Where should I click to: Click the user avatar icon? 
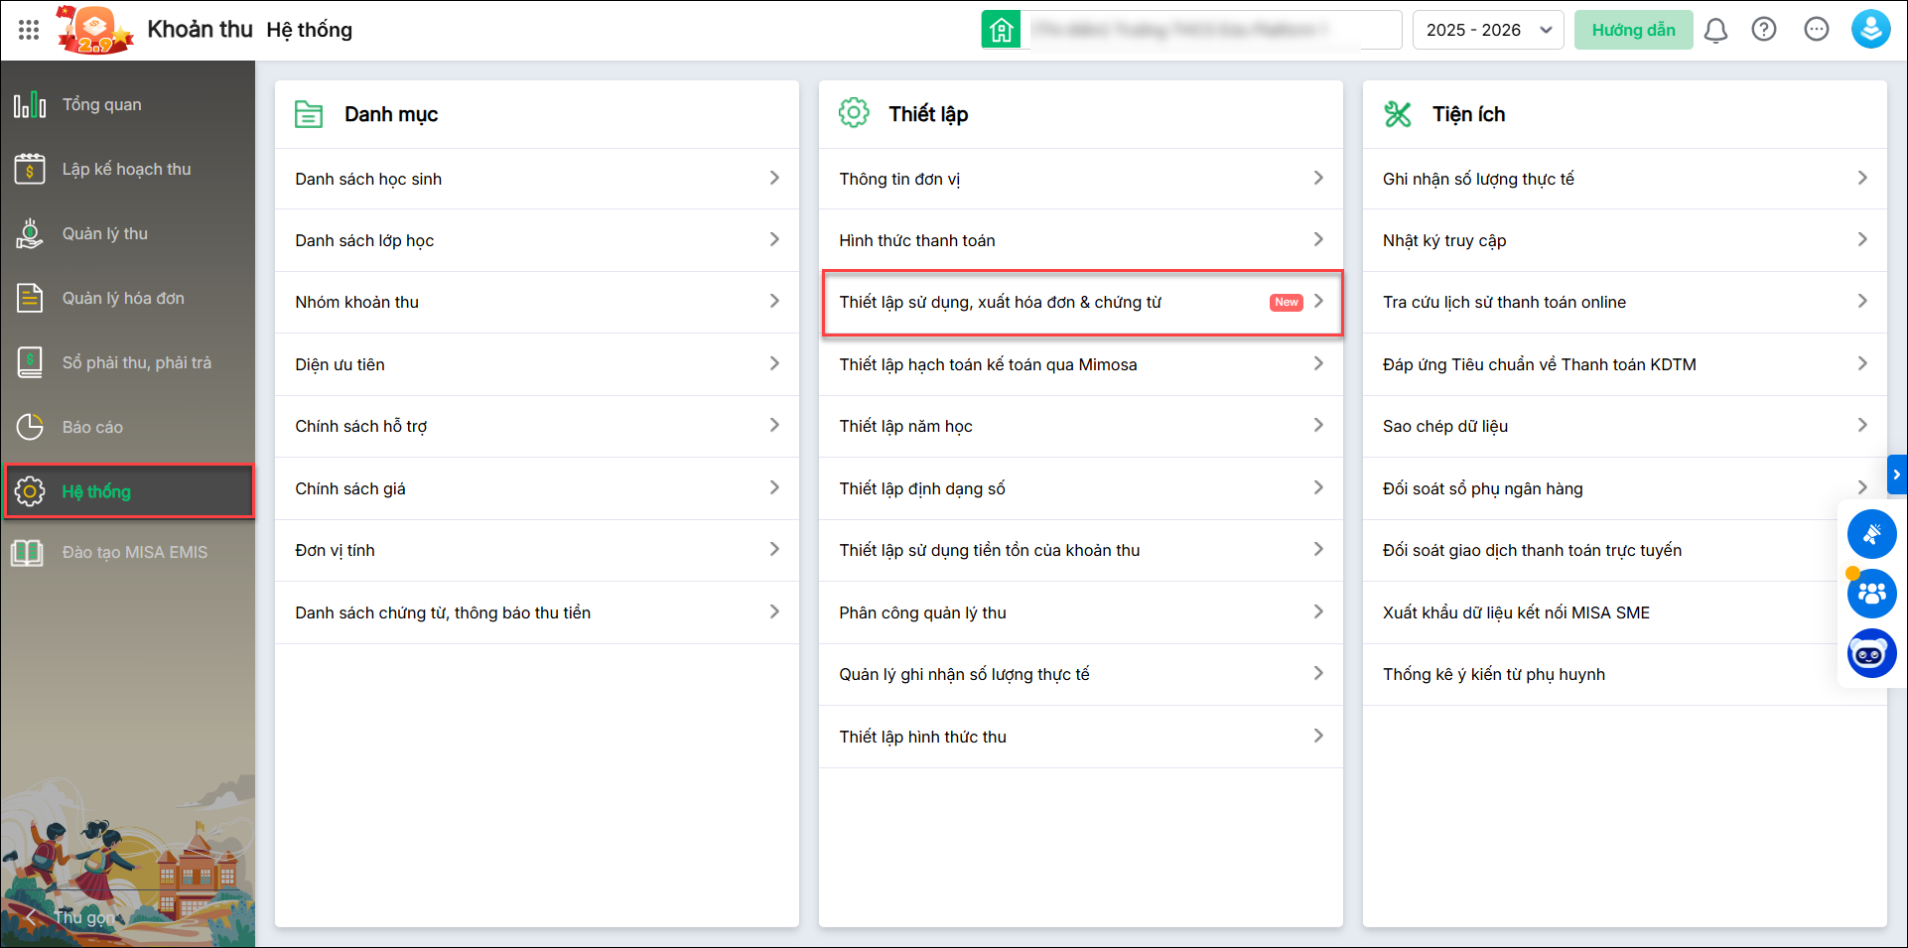tap(1870, 30)
